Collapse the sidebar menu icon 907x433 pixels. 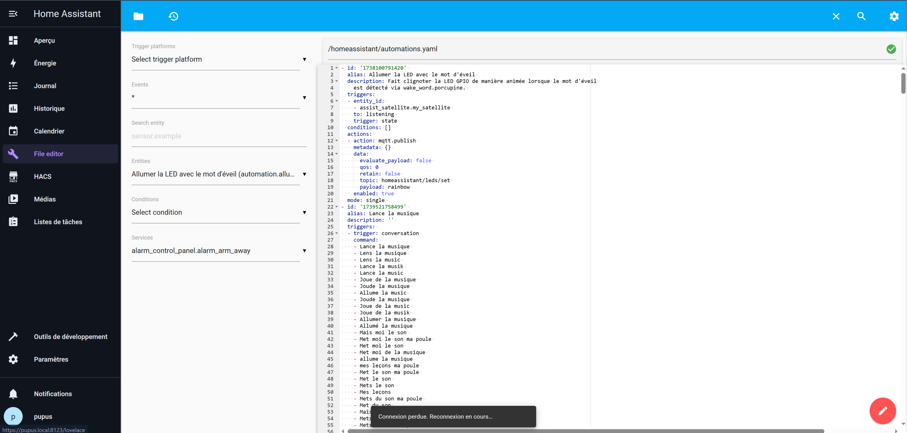click(13, 14)
